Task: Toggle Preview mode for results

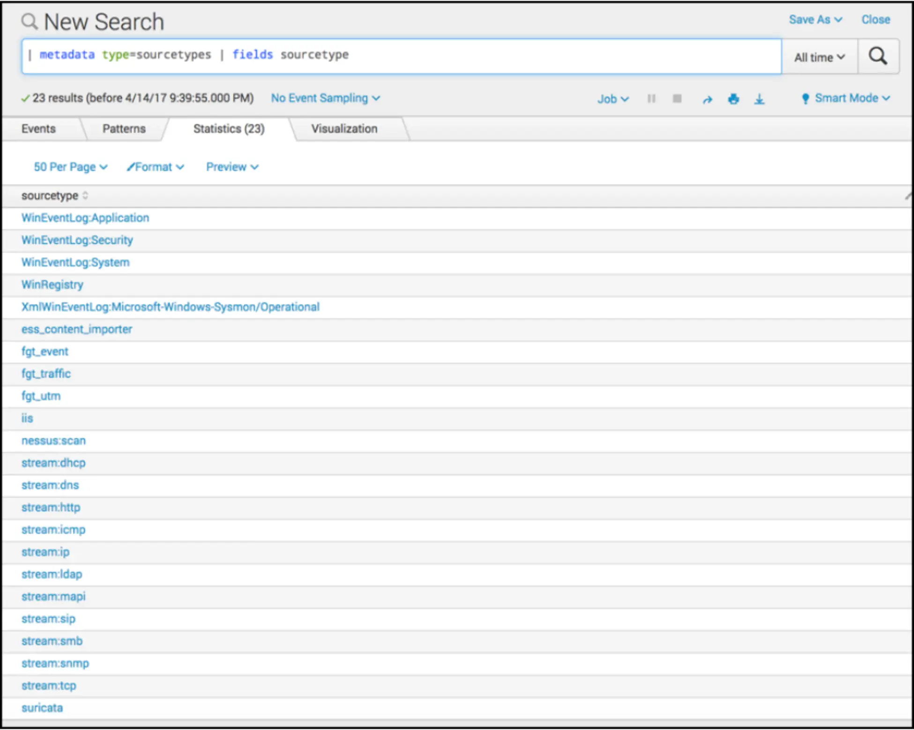Action: point(232,167)
